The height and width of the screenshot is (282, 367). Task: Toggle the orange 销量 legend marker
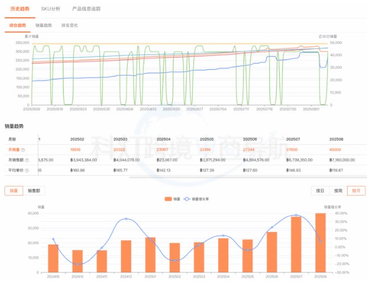pos(168,199)
